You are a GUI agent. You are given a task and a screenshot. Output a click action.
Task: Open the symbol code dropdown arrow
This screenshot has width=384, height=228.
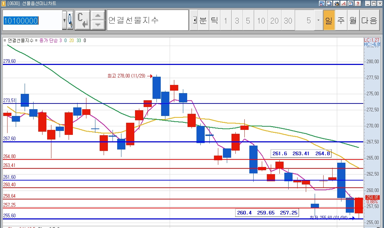[x=64, y=20]
